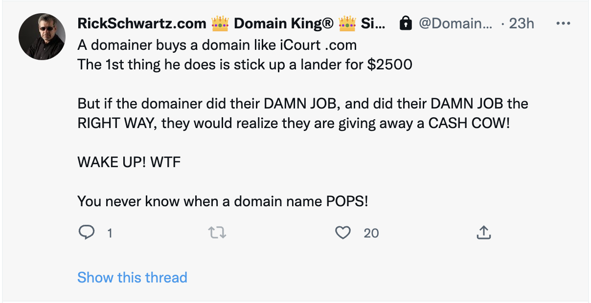The image size is (591, 303).
Task: Click the retweet arrows icon
Action: [x=218, y=233]
